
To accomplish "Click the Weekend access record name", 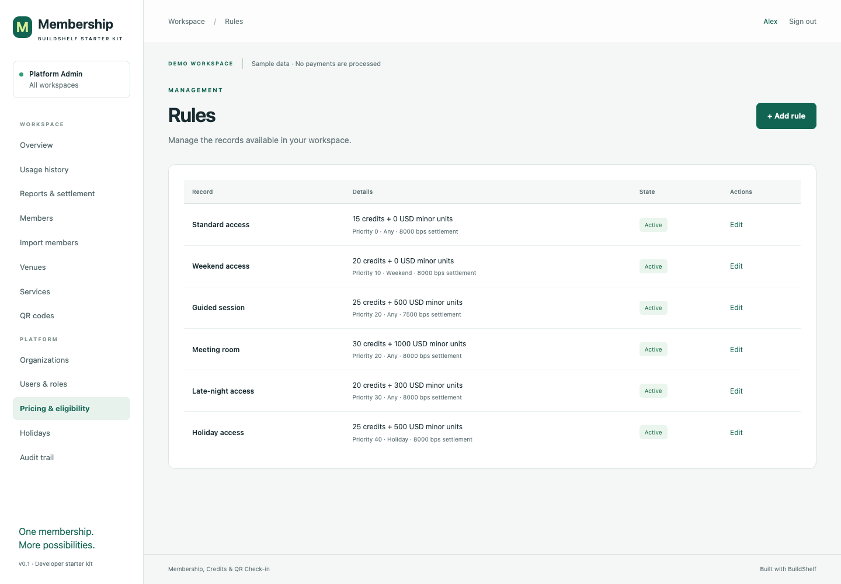I will 221,266.
